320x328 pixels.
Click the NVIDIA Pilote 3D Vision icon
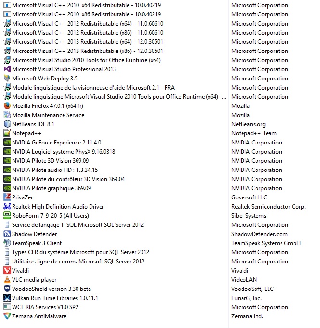click(7, 161)
